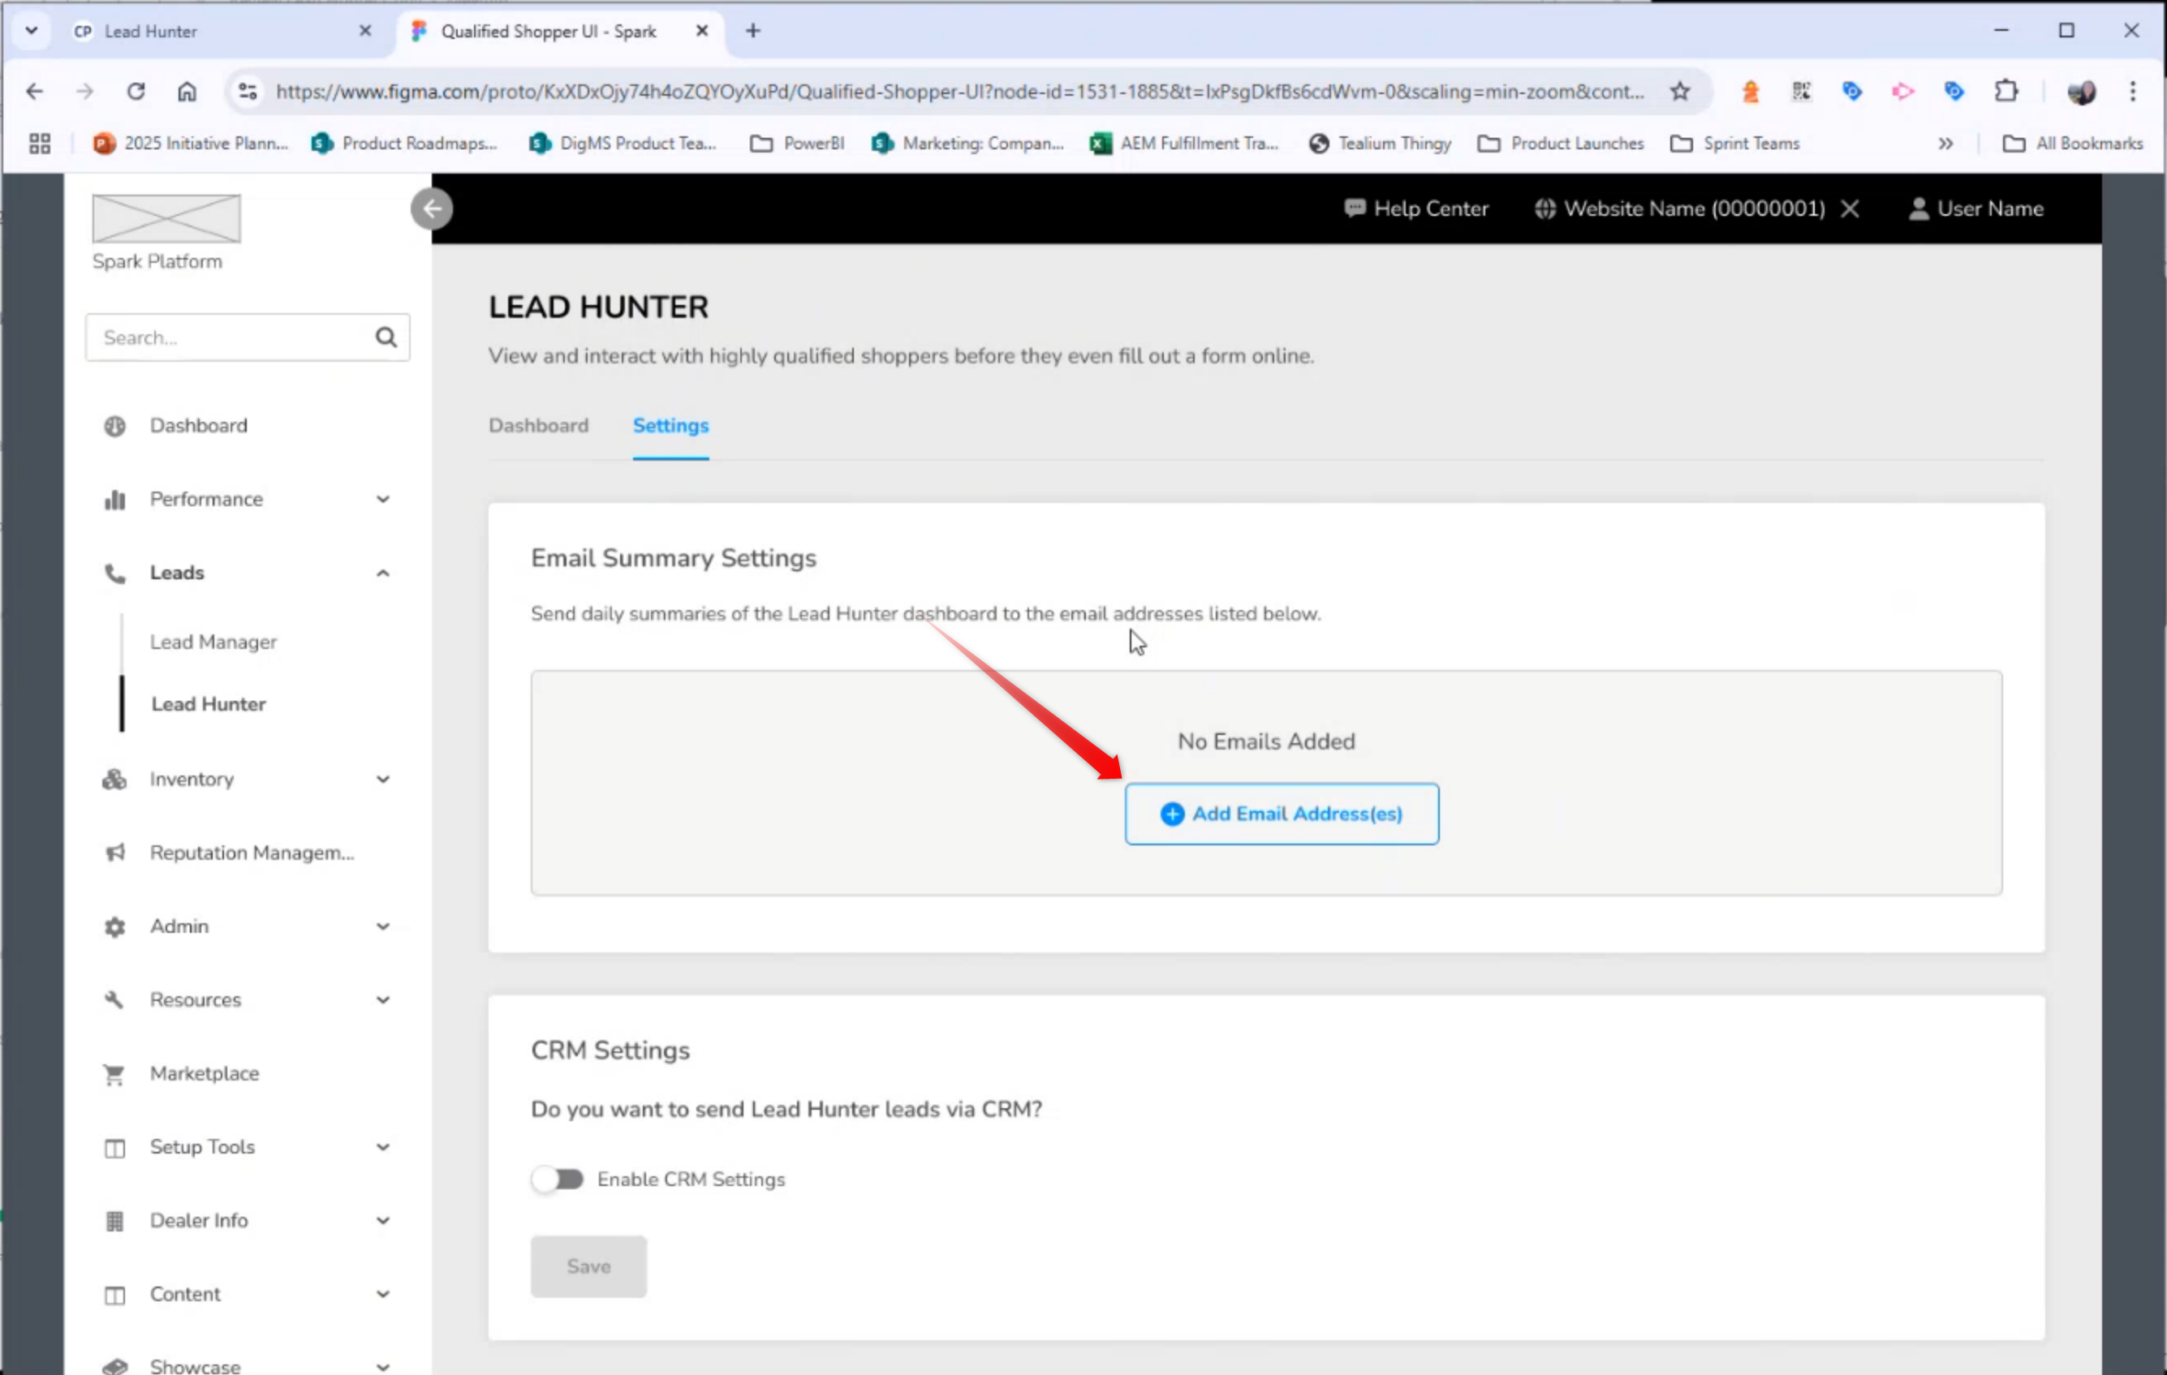Open the Chrome three-dot menu

pos(2133,91)
